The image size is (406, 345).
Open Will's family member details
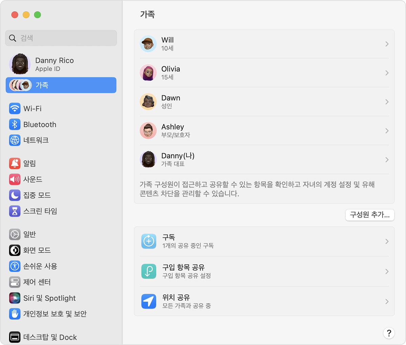(x=264, y=44)
